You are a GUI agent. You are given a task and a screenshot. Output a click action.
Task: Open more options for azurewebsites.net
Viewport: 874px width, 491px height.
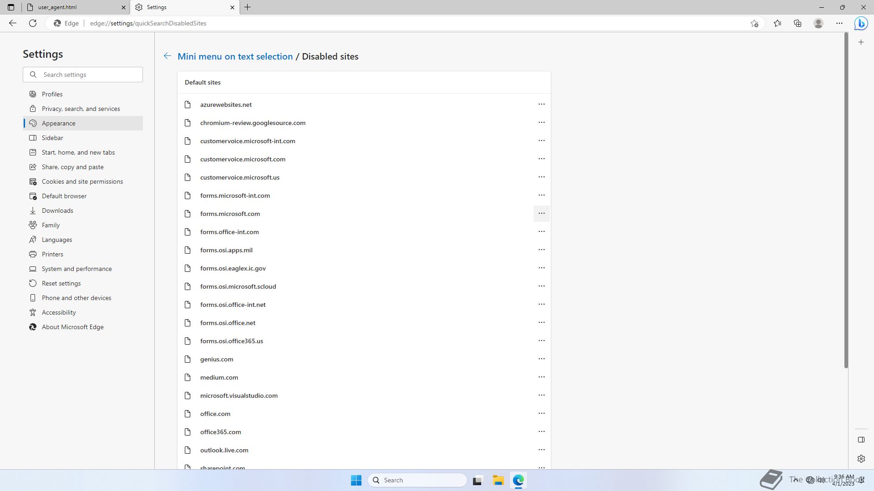(541, 104)
